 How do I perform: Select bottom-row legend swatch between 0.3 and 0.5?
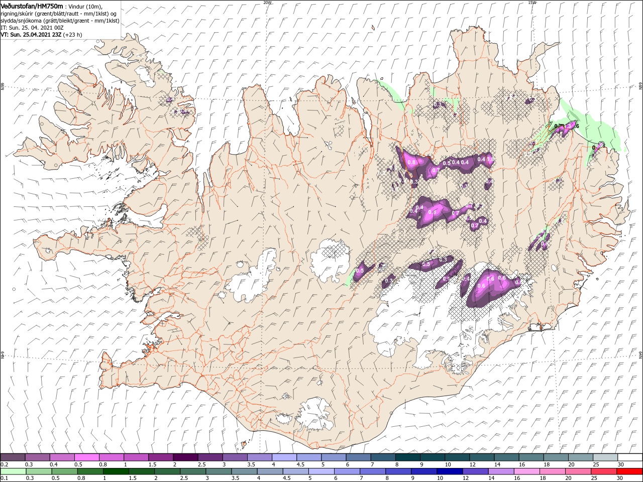point(39,471)
